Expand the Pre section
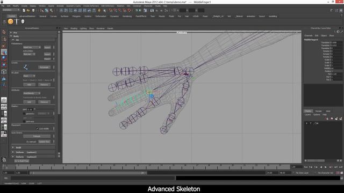The image size is (344, 193). [11, 32]
